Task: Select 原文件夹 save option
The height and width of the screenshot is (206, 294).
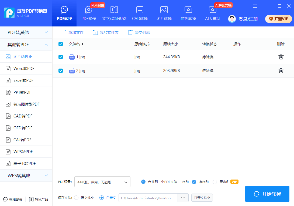Action: pyautogui.click(x=76, y=198)
